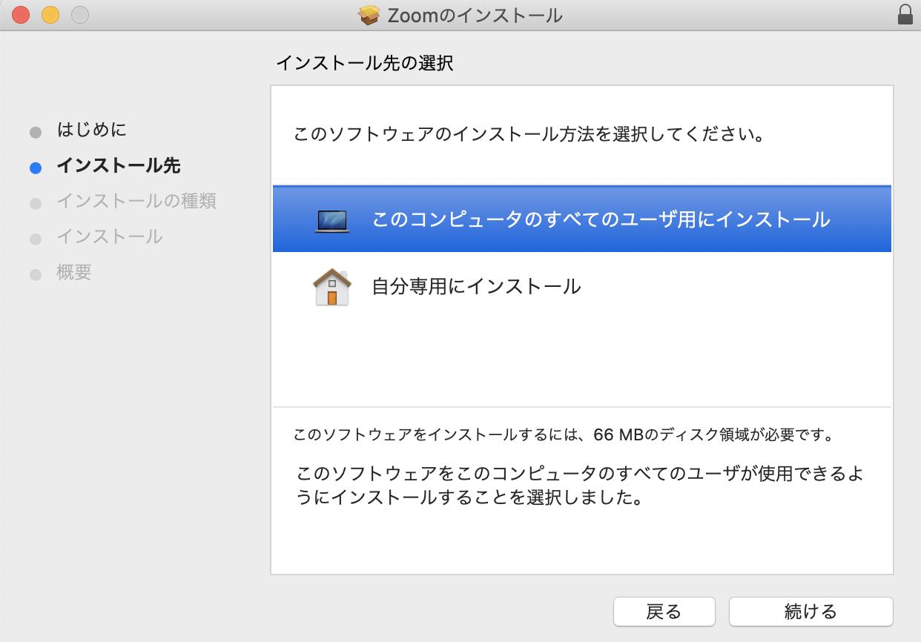Minimize the window with yellow button

(x=50, y=15)
